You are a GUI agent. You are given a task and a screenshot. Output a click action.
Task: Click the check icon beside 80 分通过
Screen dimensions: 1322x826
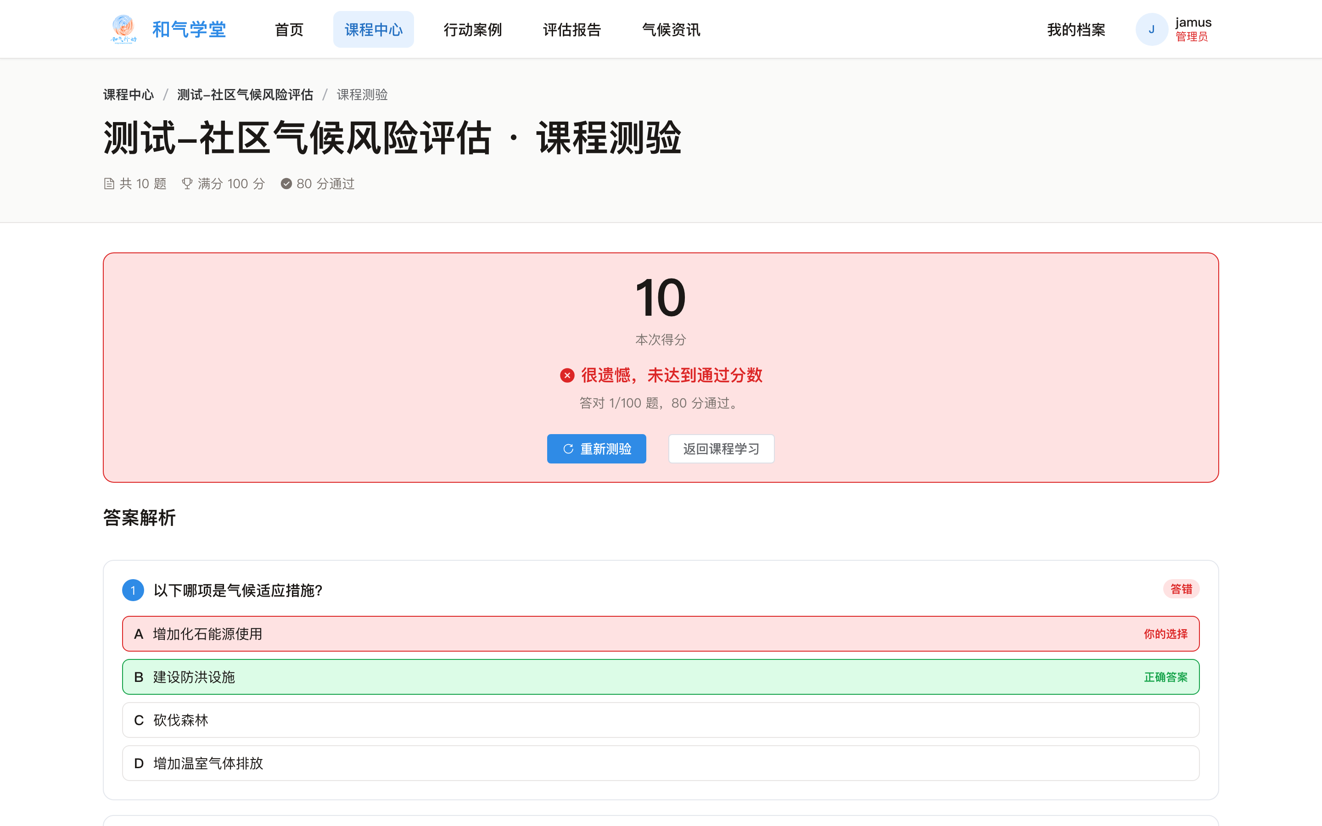(286, 184)
